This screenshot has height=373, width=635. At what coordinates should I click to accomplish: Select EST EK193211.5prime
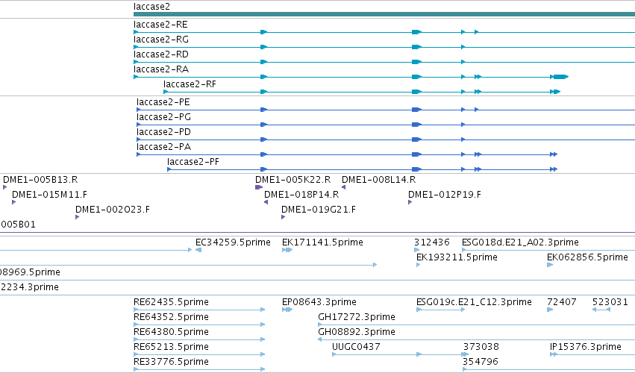(457, 257)
